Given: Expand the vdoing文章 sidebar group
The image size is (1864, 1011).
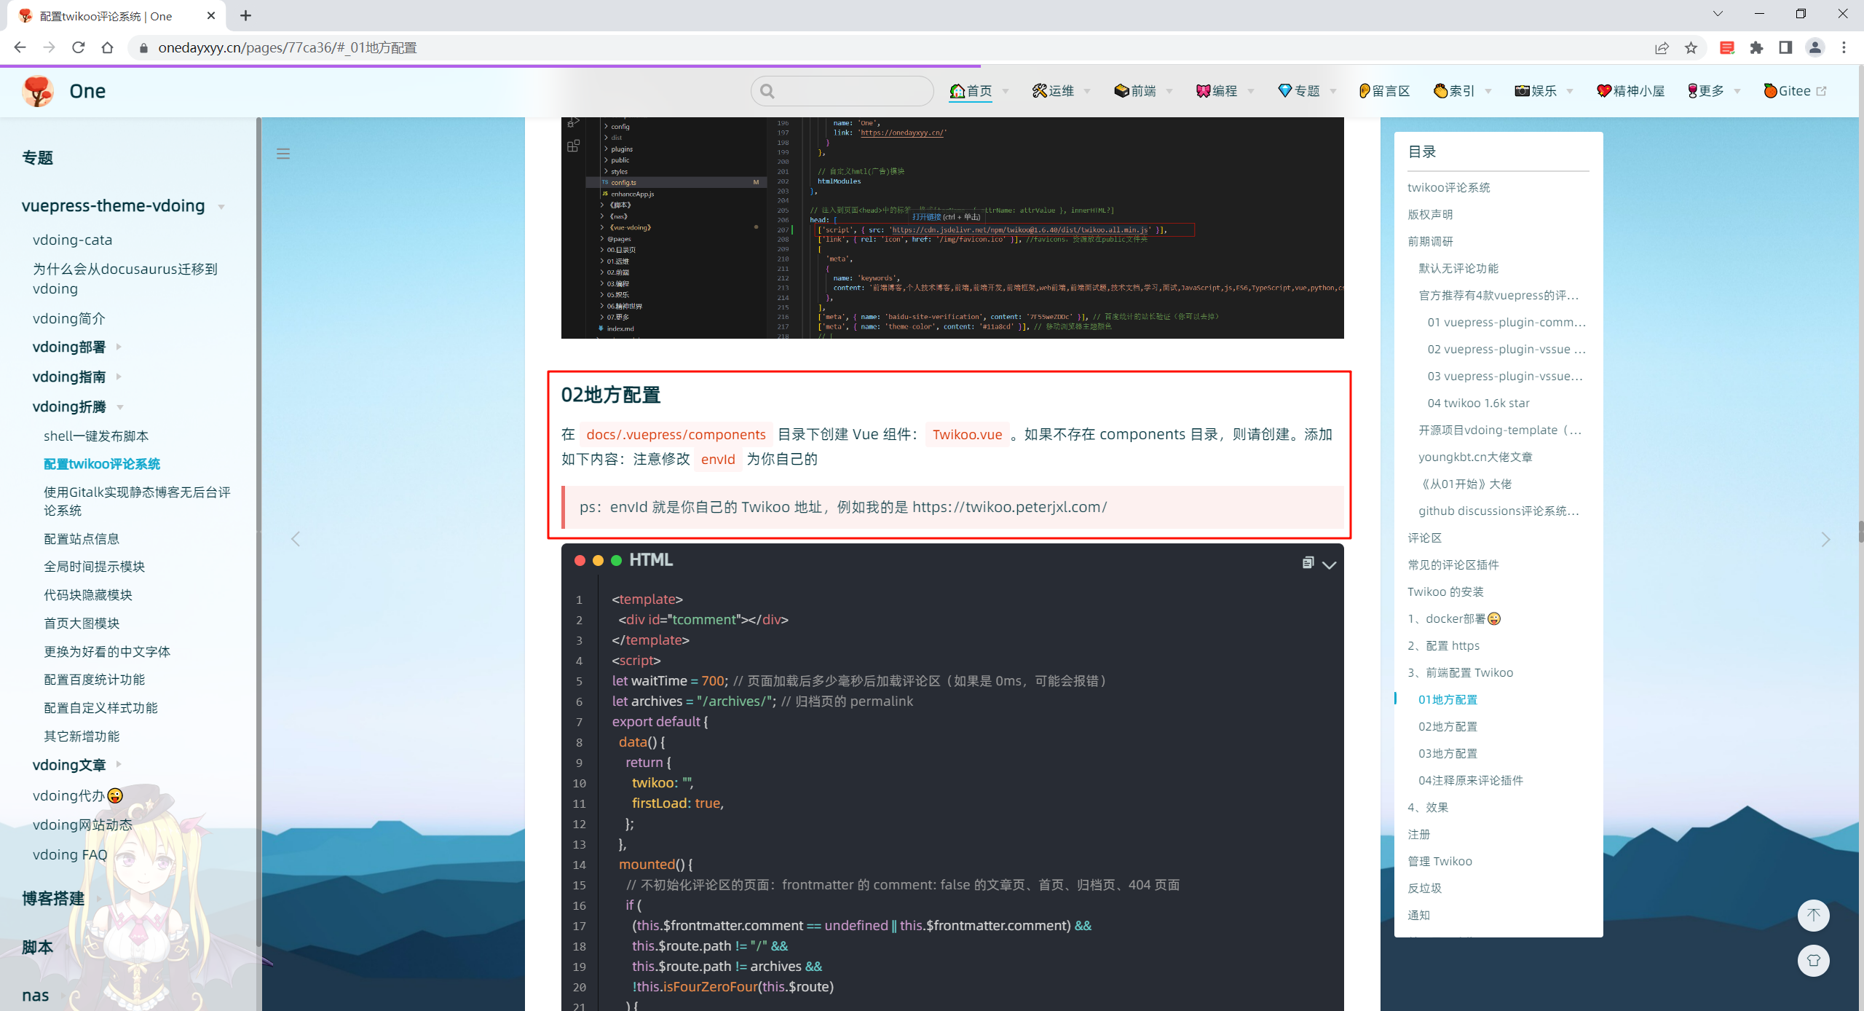Looking at the screenshot, I should 77,765.
